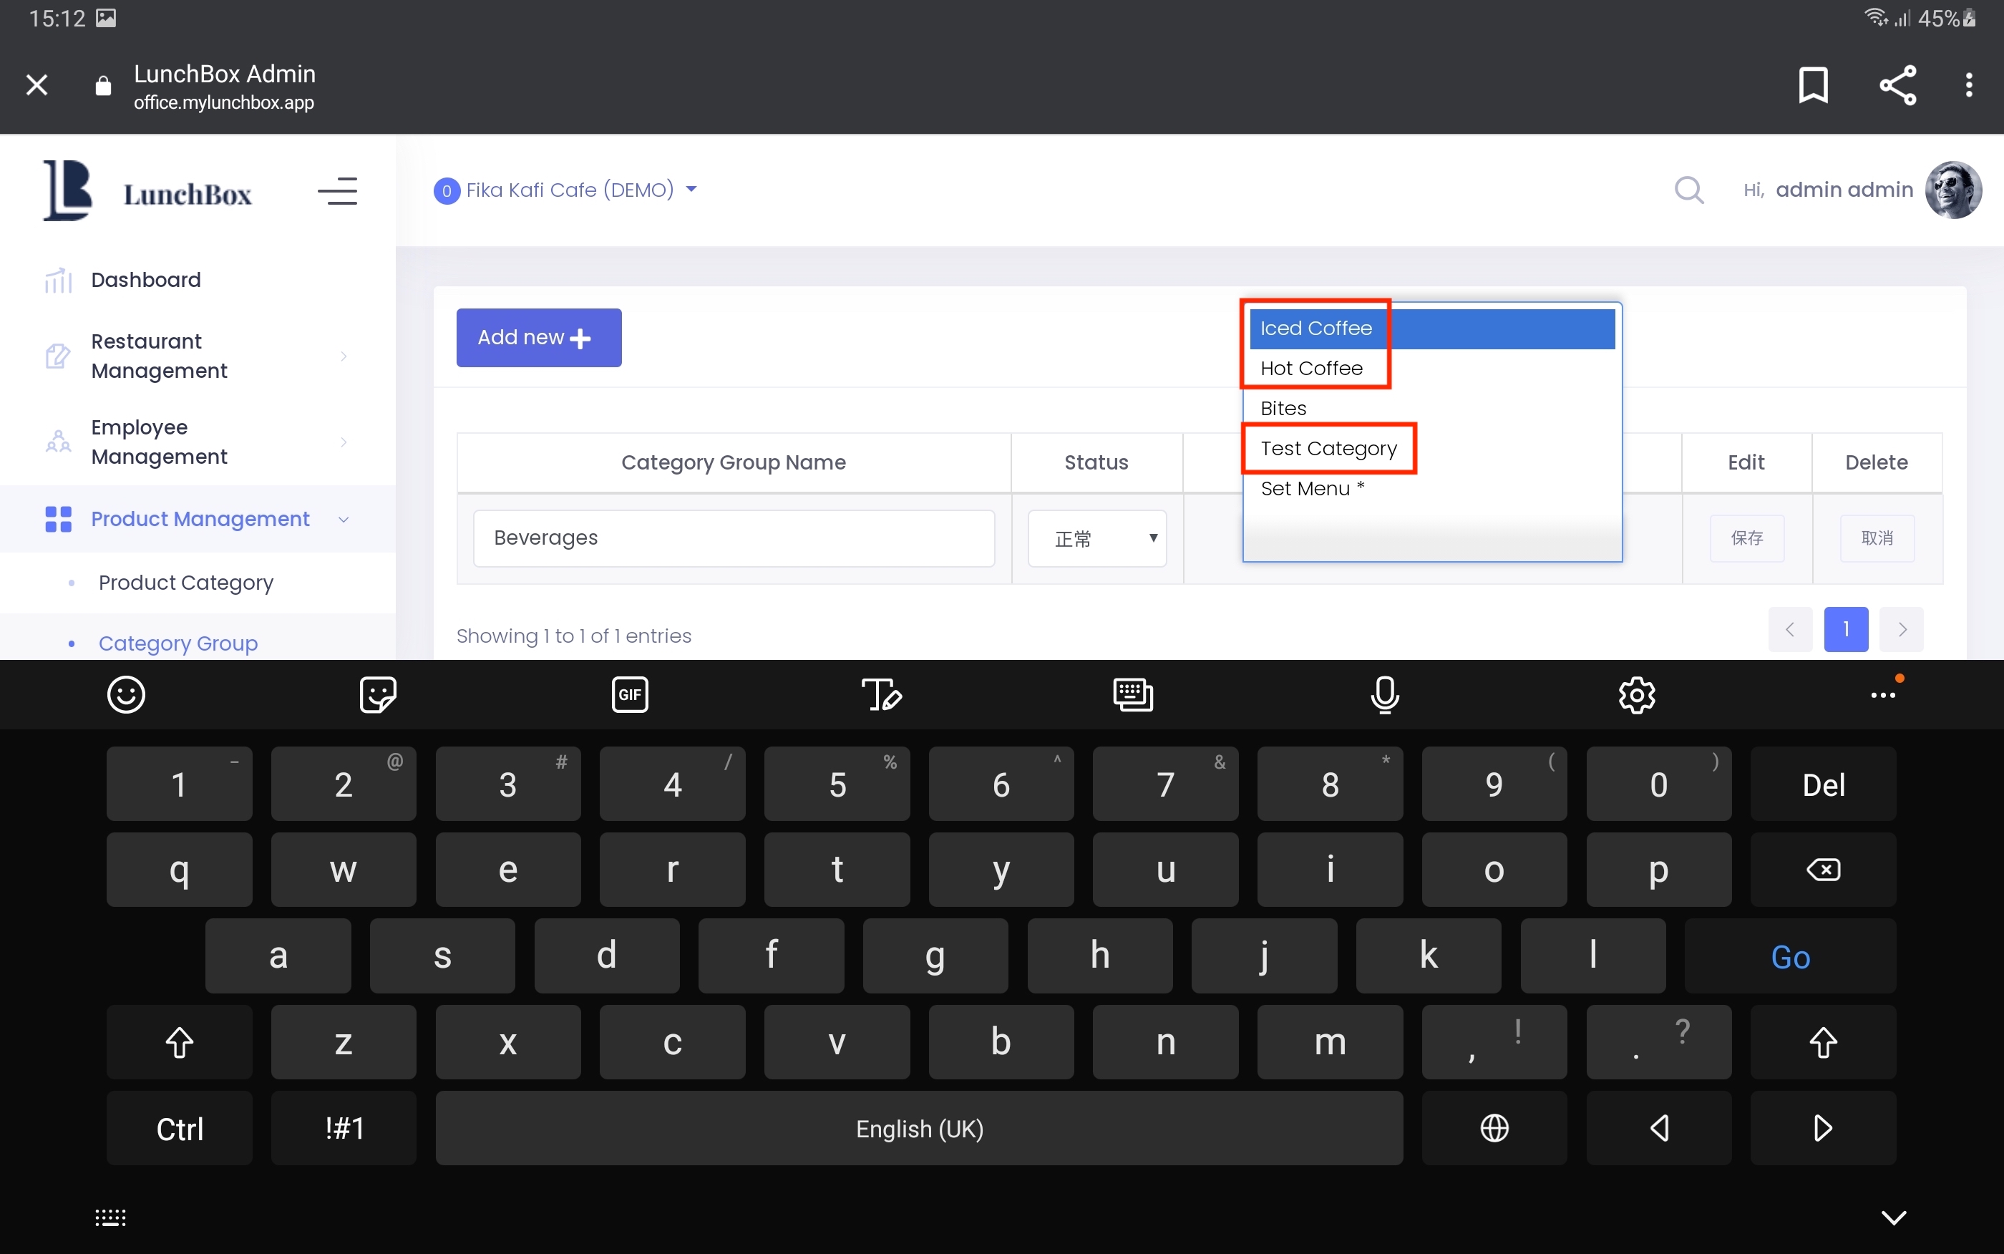The image size is (2004, 1254).
Task: Tap the browser share icon
Action: (1897, 84)
